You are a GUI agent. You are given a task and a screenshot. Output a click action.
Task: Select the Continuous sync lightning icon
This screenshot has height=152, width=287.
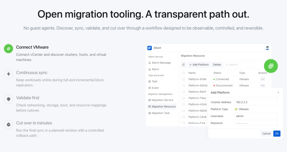point(8,74)
